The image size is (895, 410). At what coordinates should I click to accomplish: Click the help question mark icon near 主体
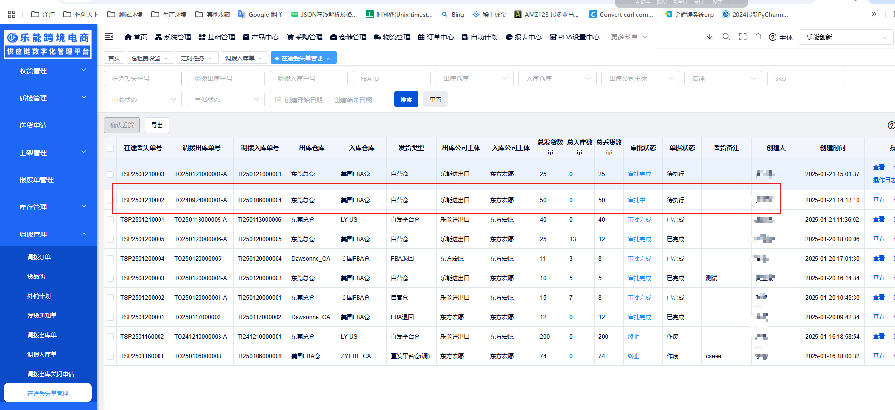pyautogui.click(x=772, y=38)
